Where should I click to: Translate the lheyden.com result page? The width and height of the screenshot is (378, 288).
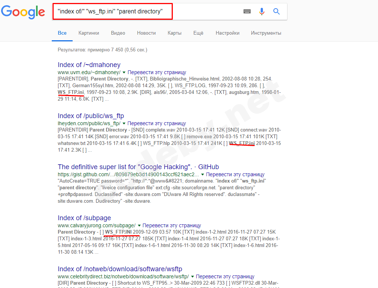pos(157,123)
